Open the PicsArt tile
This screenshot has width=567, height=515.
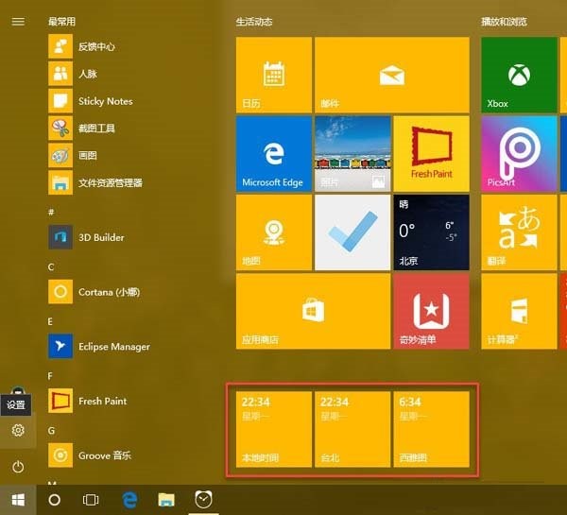point(519,154)
